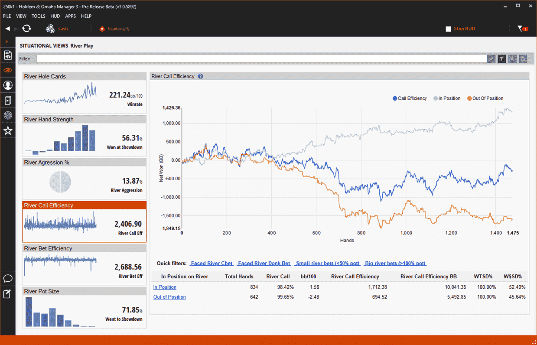The image size is (537, 345).
Task: Click in the Filter text field
Action: pos(261,59)
